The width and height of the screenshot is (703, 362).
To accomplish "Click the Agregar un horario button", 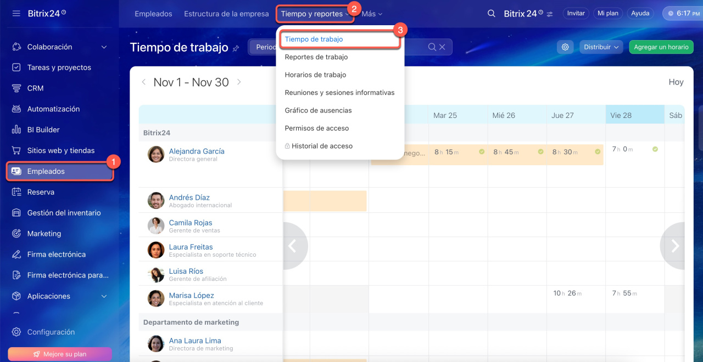I will (x=661, y=47).
